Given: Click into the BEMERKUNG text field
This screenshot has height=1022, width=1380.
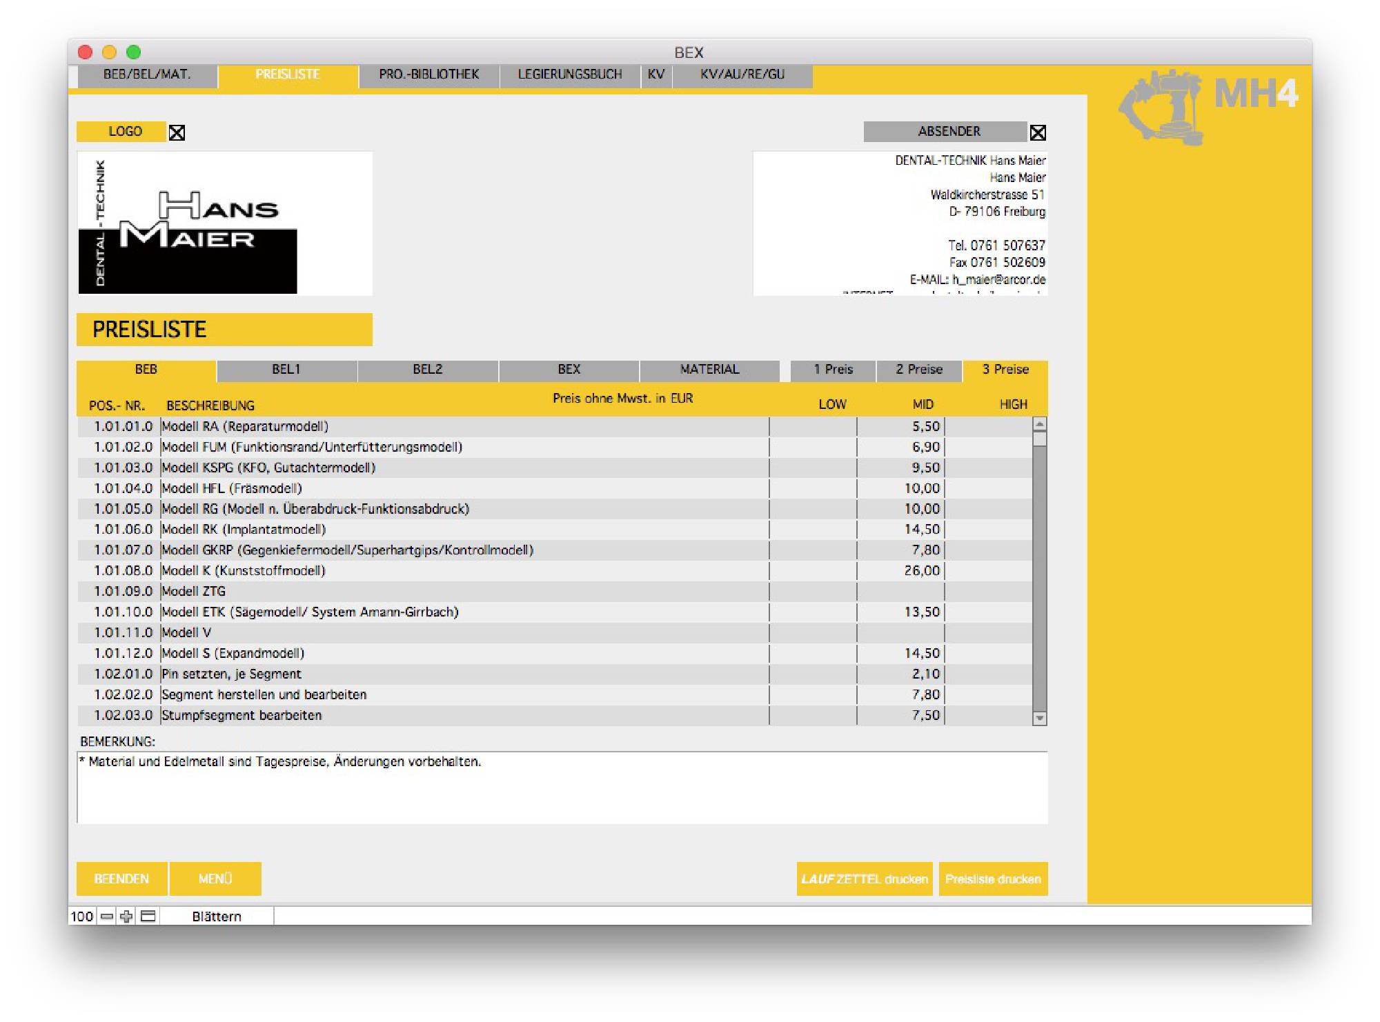Looking at the screenshot, I should (562, 790).
